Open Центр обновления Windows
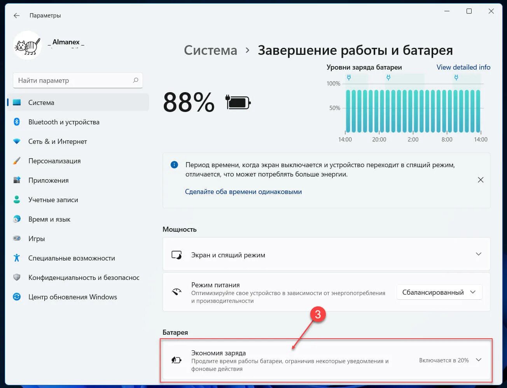Screen dimensions: 507x388 (78, 297)
